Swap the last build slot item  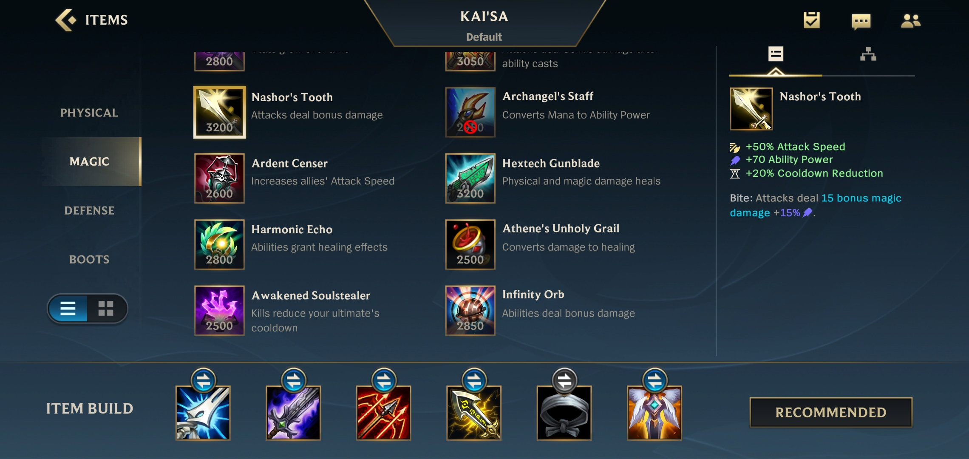click(x=654, y=380)
